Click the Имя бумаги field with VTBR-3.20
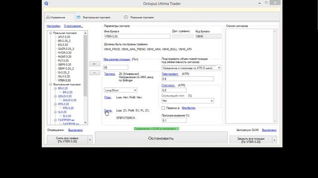This screenshot has height=178, width=318. click(137, 36)
